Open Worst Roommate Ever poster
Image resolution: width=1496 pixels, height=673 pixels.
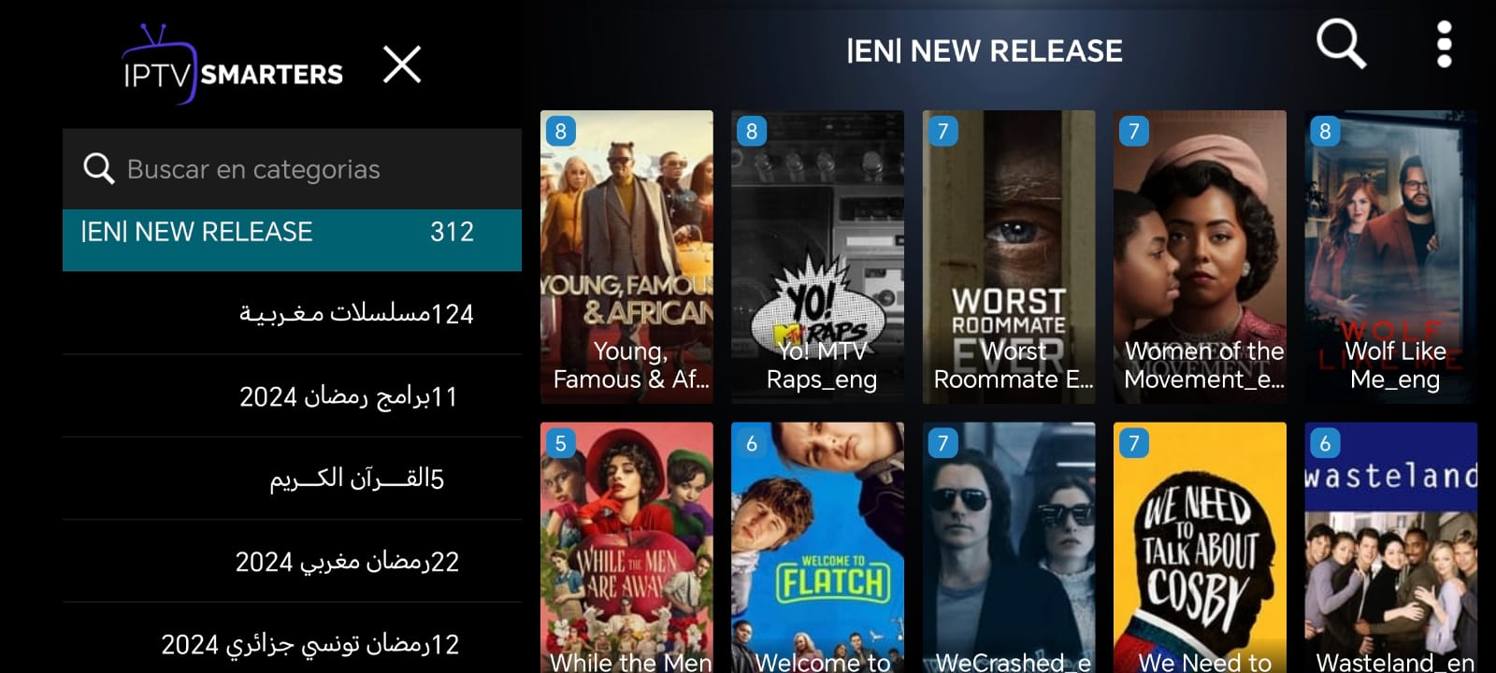(x=1009, y=257)
